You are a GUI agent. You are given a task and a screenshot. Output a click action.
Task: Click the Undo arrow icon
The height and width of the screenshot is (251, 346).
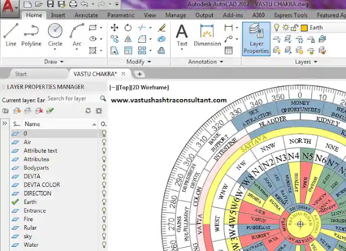84,4
